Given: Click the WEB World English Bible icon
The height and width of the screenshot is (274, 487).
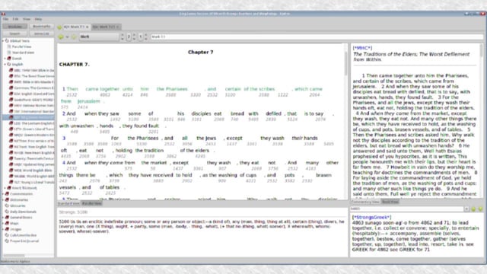Looking at the screenshot, I should [x=11, y=170].
